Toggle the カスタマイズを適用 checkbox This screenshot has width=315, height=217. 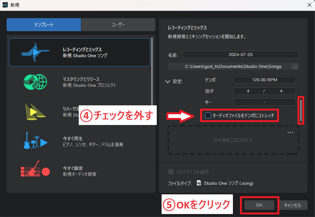tap(171, 171)
